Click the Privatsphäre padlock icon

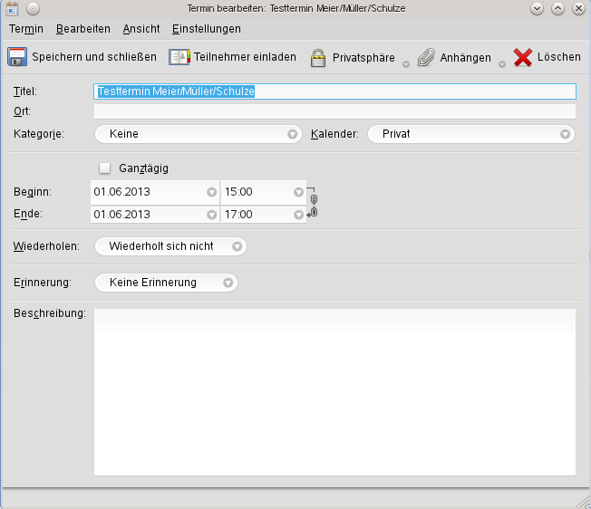pos(318,58)
